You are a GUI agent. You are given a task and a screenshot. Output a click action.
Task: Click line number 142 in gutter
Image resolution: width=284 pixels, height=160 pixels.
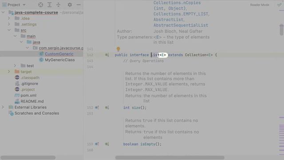coord(90,55)
